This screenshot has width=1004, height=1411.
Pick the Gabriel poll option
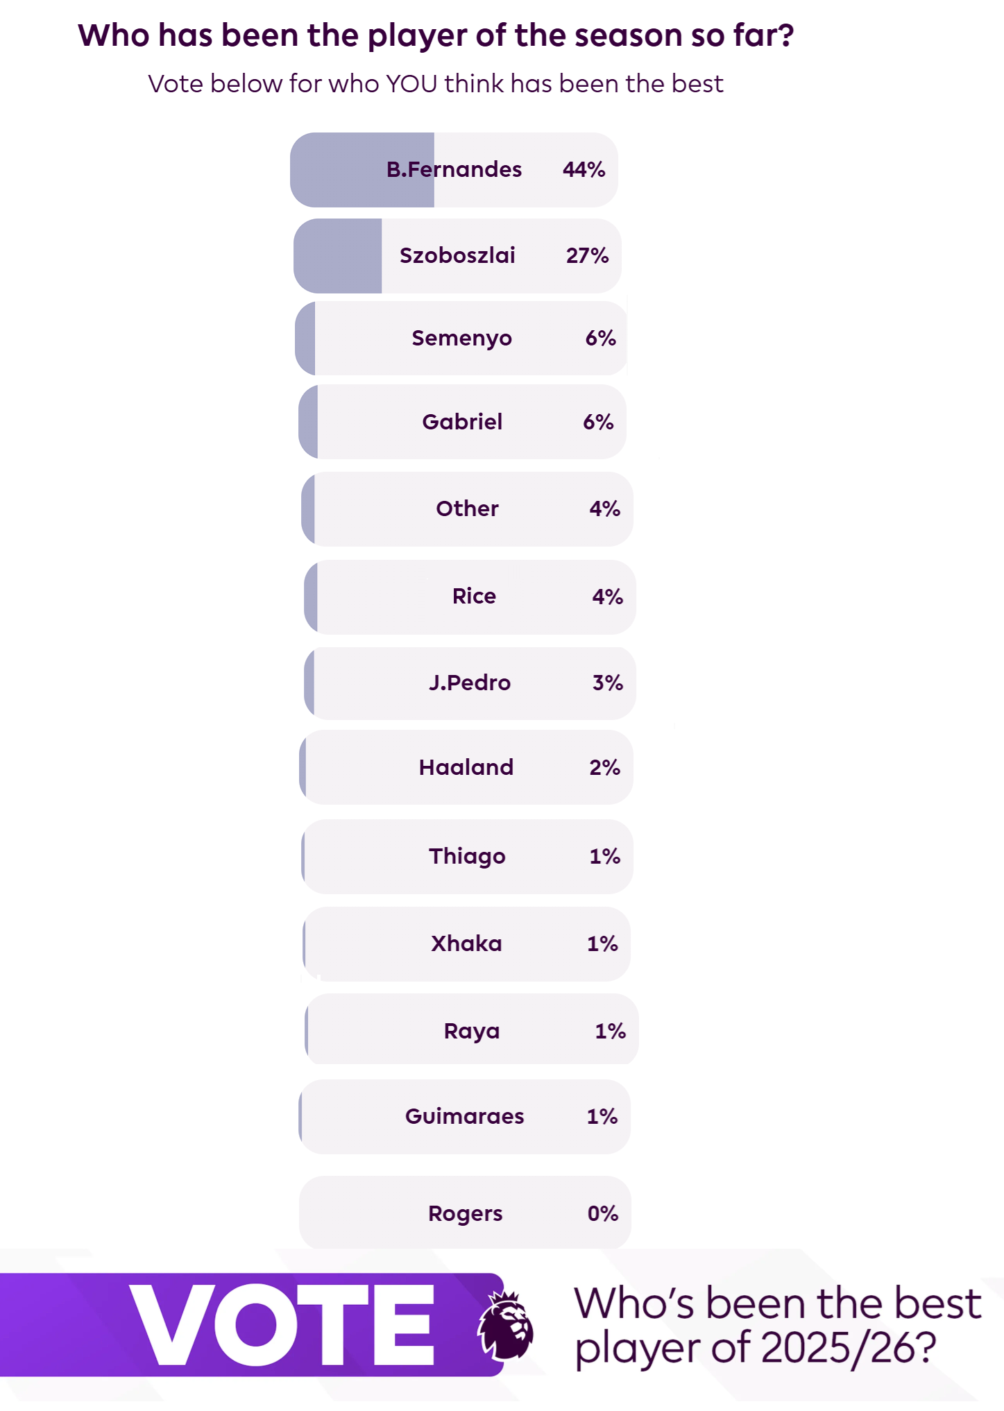click(x=462, y=422)
